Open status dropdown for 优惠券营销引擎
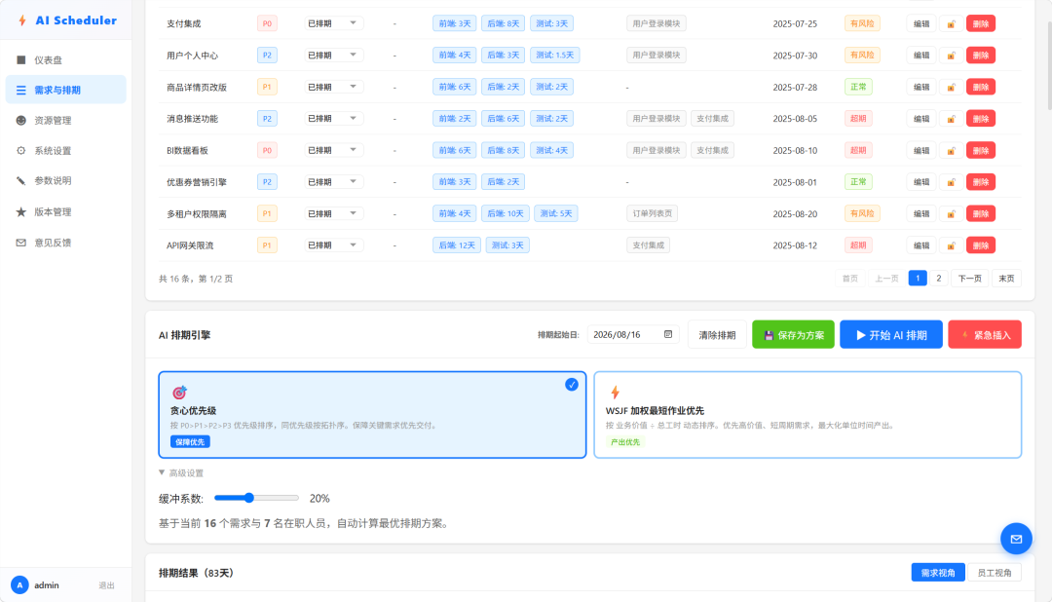1052x602 pixels. (333, 182)
